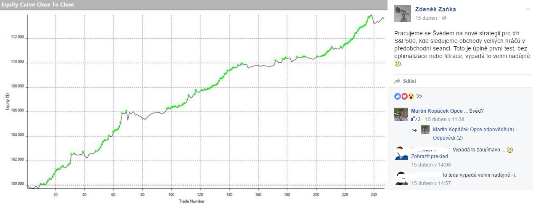Open Martin Kopáček Opce commenter name
The image size is (533, 204).
coord(437,111)
